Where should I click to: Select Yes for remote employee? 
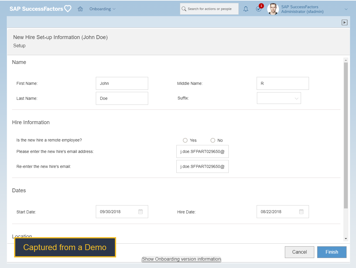tap(185, 140)
